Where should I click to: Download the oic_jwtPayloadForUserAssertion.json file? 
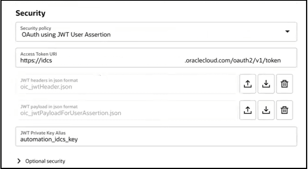point(266,110)
